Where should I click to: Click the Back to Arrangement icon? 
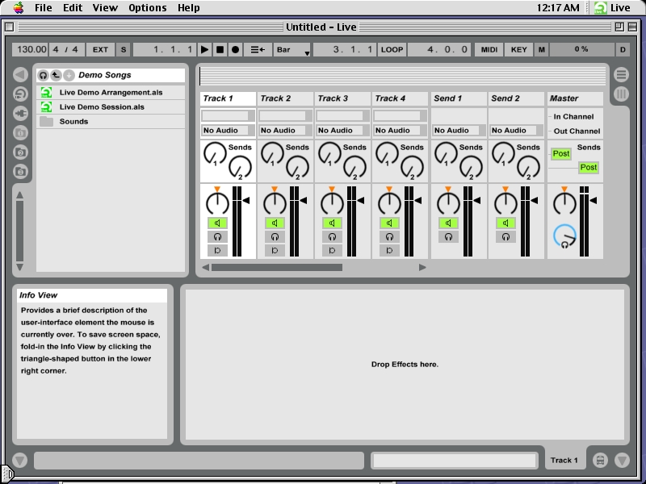tap(258, 50)
